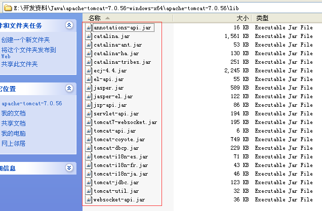Click 将这个文件夹发布到 Web link
322x211 pixels.
28,53
